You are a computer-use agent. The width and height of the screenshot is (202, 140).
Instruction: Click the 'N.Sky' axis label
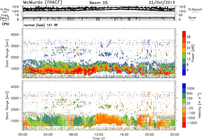pyautogui.click(x=5, y=10)
